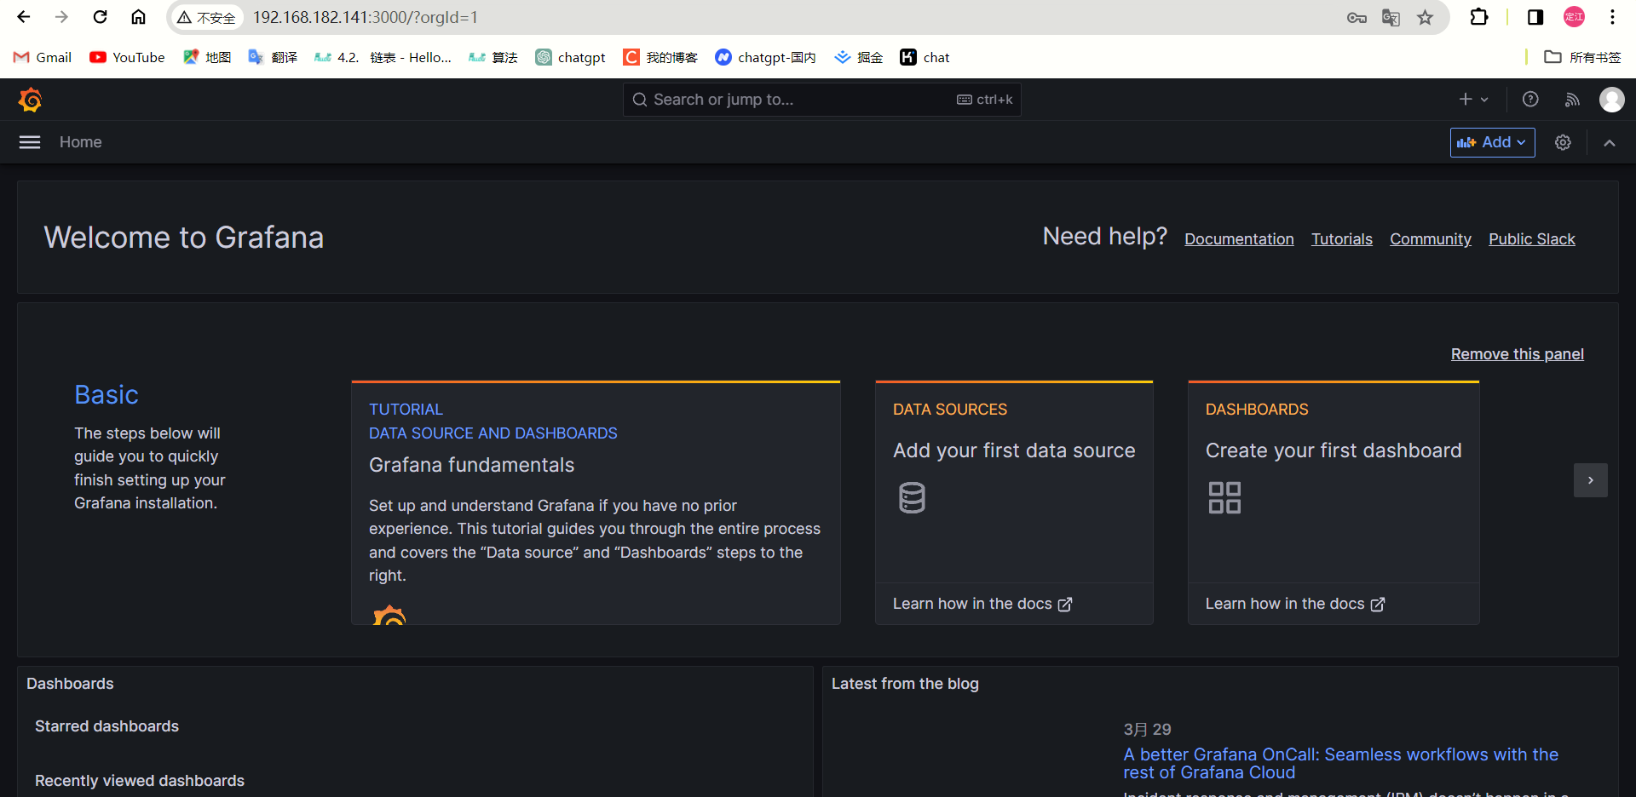Click Recently viewed dashboards heading

click(x=140, y=781)
